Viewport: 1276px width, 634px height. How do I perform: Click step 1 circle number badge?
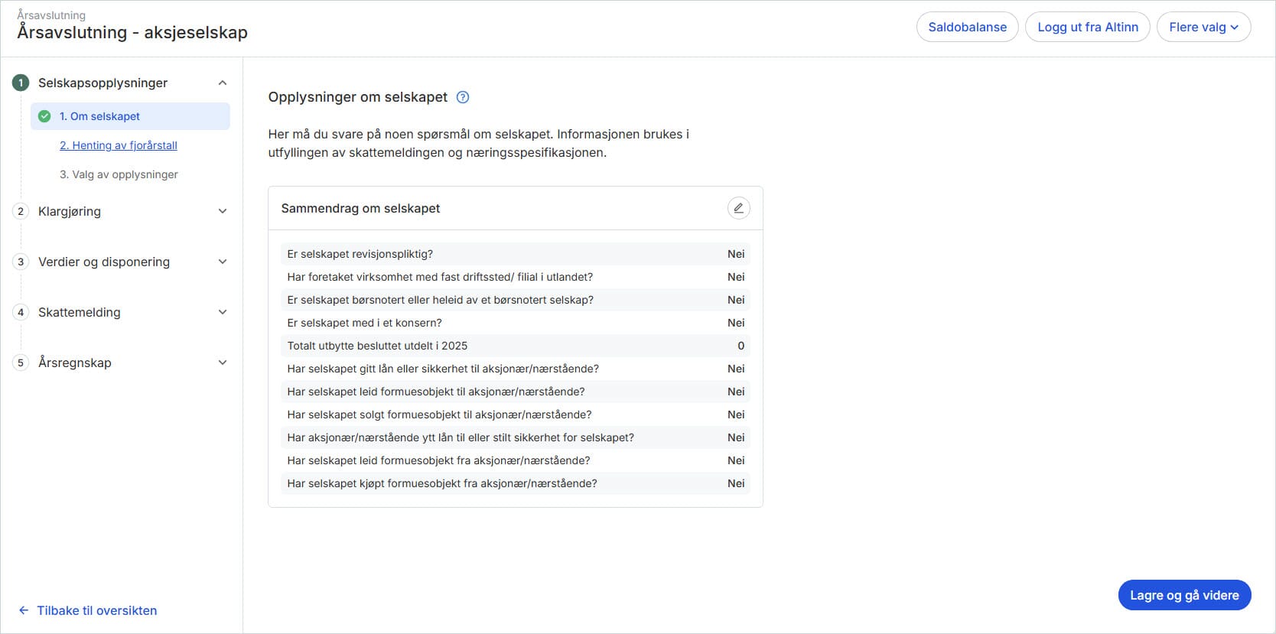click(x=21, y=83)
